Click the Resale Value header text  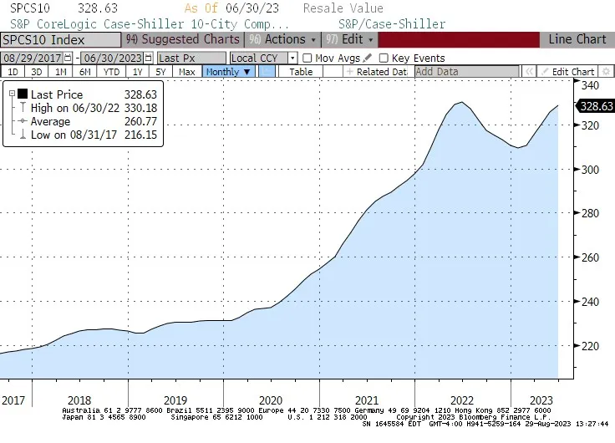343,8
